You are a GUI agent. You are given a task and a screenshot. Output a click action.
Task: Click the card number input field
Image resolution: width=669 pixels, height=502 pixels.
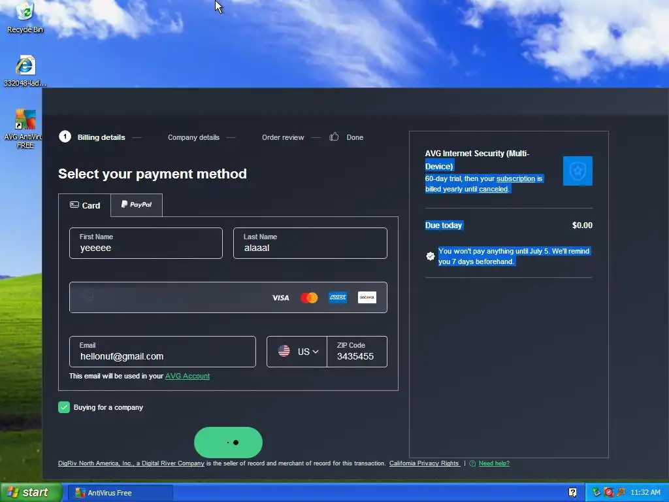pyautogui.click(x=228, y=297)
